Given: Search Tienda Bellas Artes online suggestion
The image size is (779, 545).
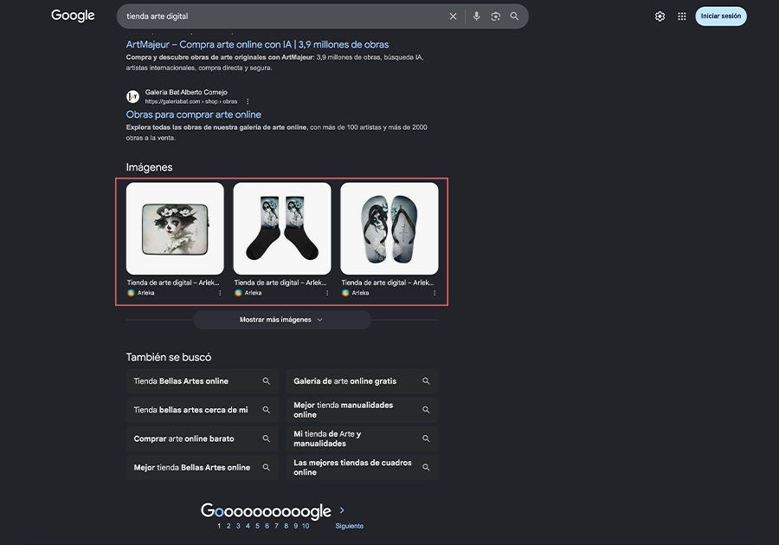Looking at the screenshot, I should (x=203, y=381).
